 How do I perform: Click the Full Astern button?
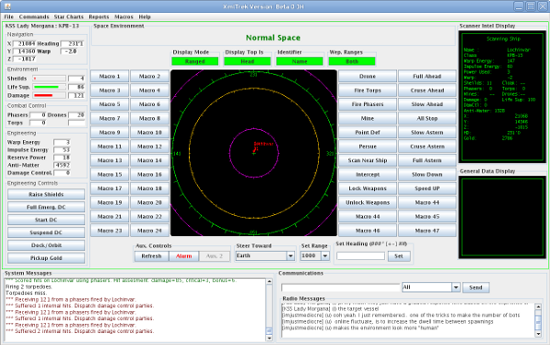click(427, 160)
